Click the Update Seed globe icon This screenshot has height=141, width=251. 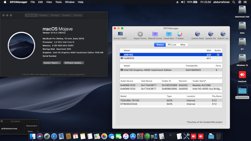pyautogui.click(x=197, y=34)
